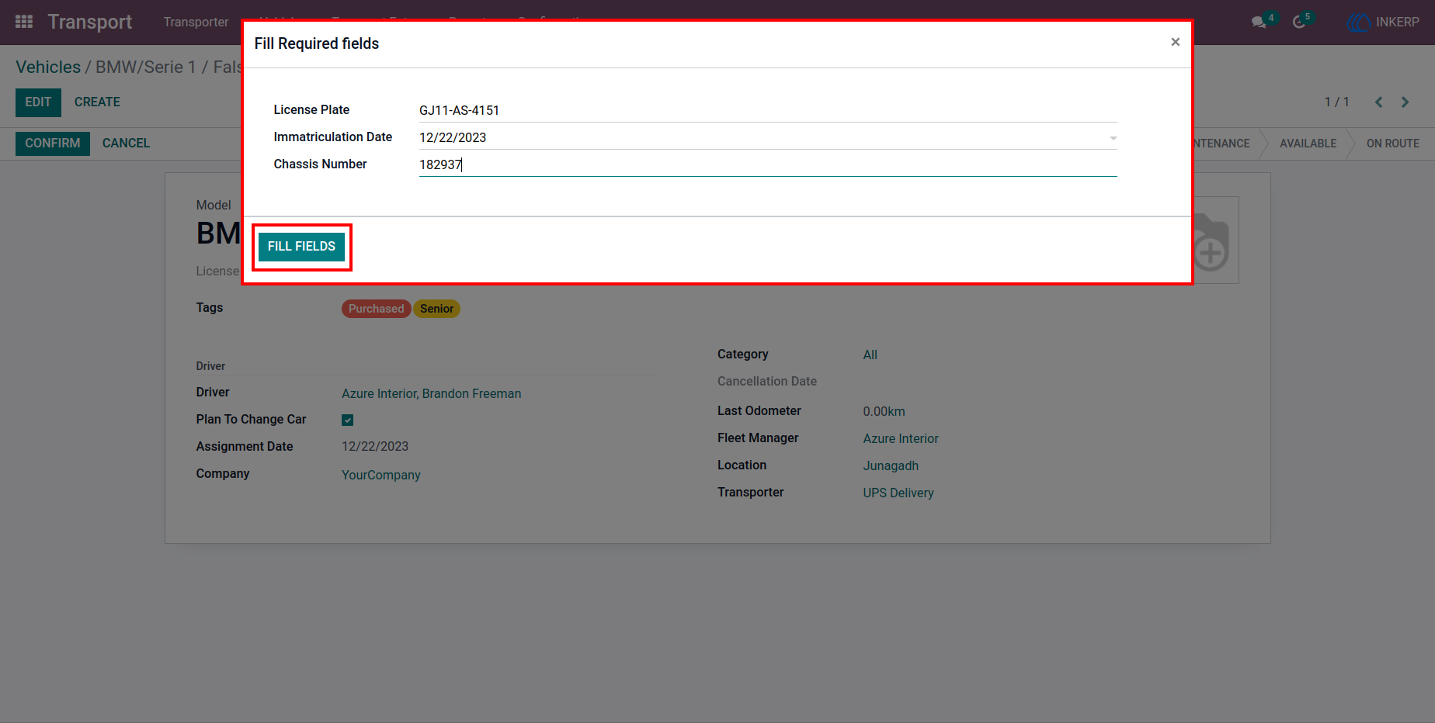Open the apps grid menu icon
1435x723 pixels.
24,22
